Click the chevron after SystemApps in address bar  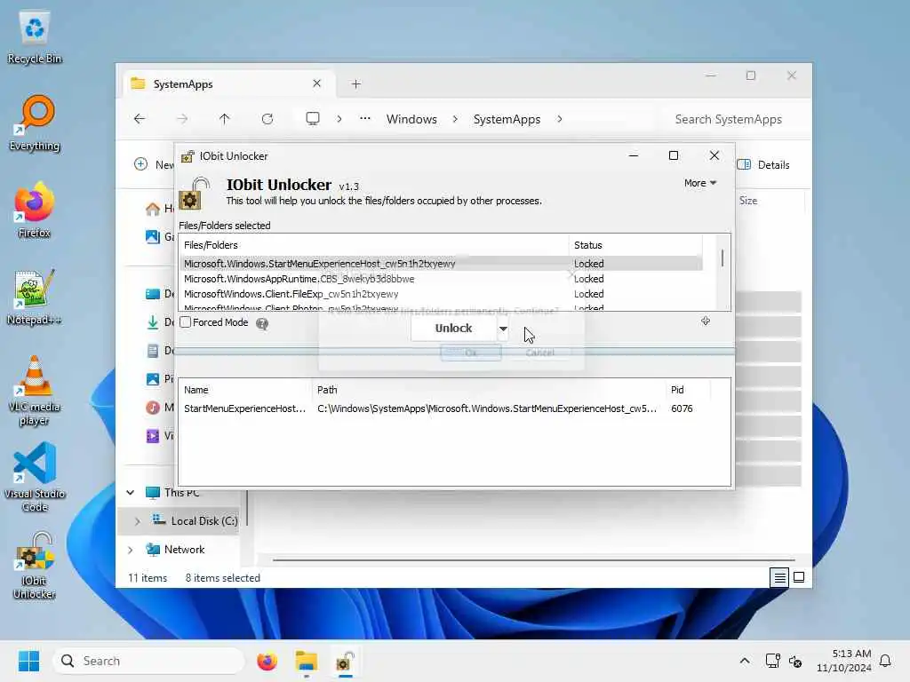[x=560, y=119]
